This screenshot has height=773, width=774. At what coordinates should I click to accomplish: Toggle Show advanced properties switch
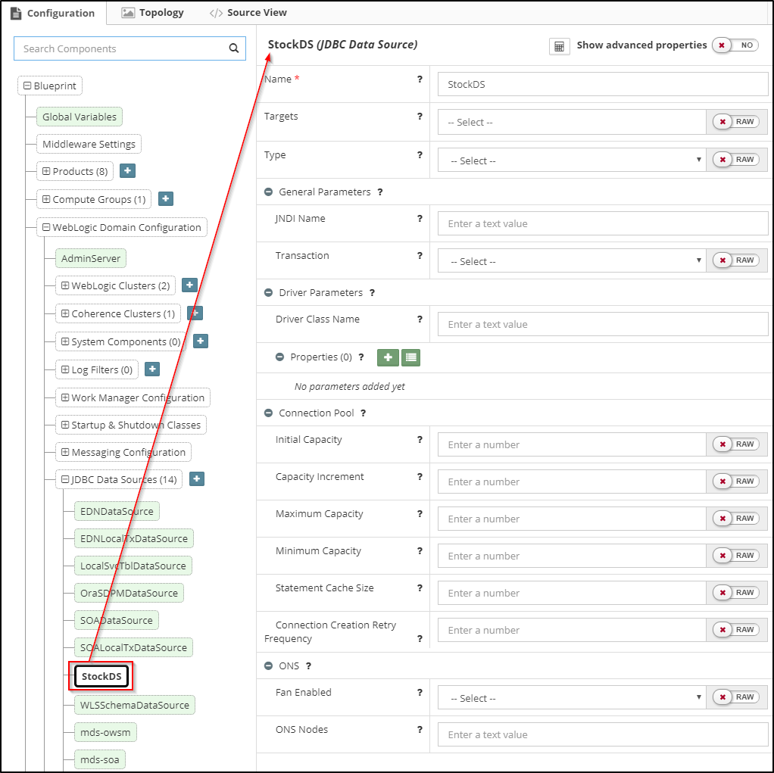(x=735, y=45)
